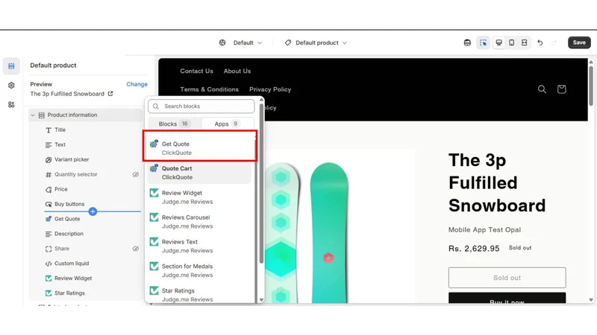The height and width of the screenshot is (335, 597).
Task: Click the Reviews Carousel Judge.me icon
Action: pyautogui.click(x=154, y=217)
